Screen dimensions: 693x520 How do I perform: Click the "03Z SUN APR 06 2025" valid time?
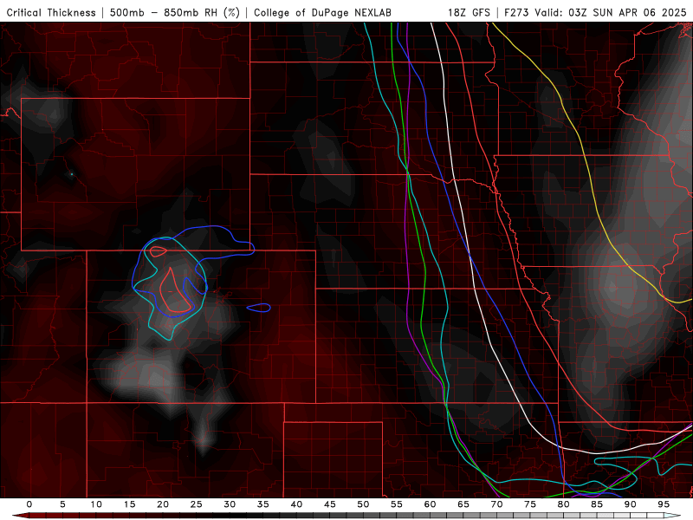click(x=627, y=13)
